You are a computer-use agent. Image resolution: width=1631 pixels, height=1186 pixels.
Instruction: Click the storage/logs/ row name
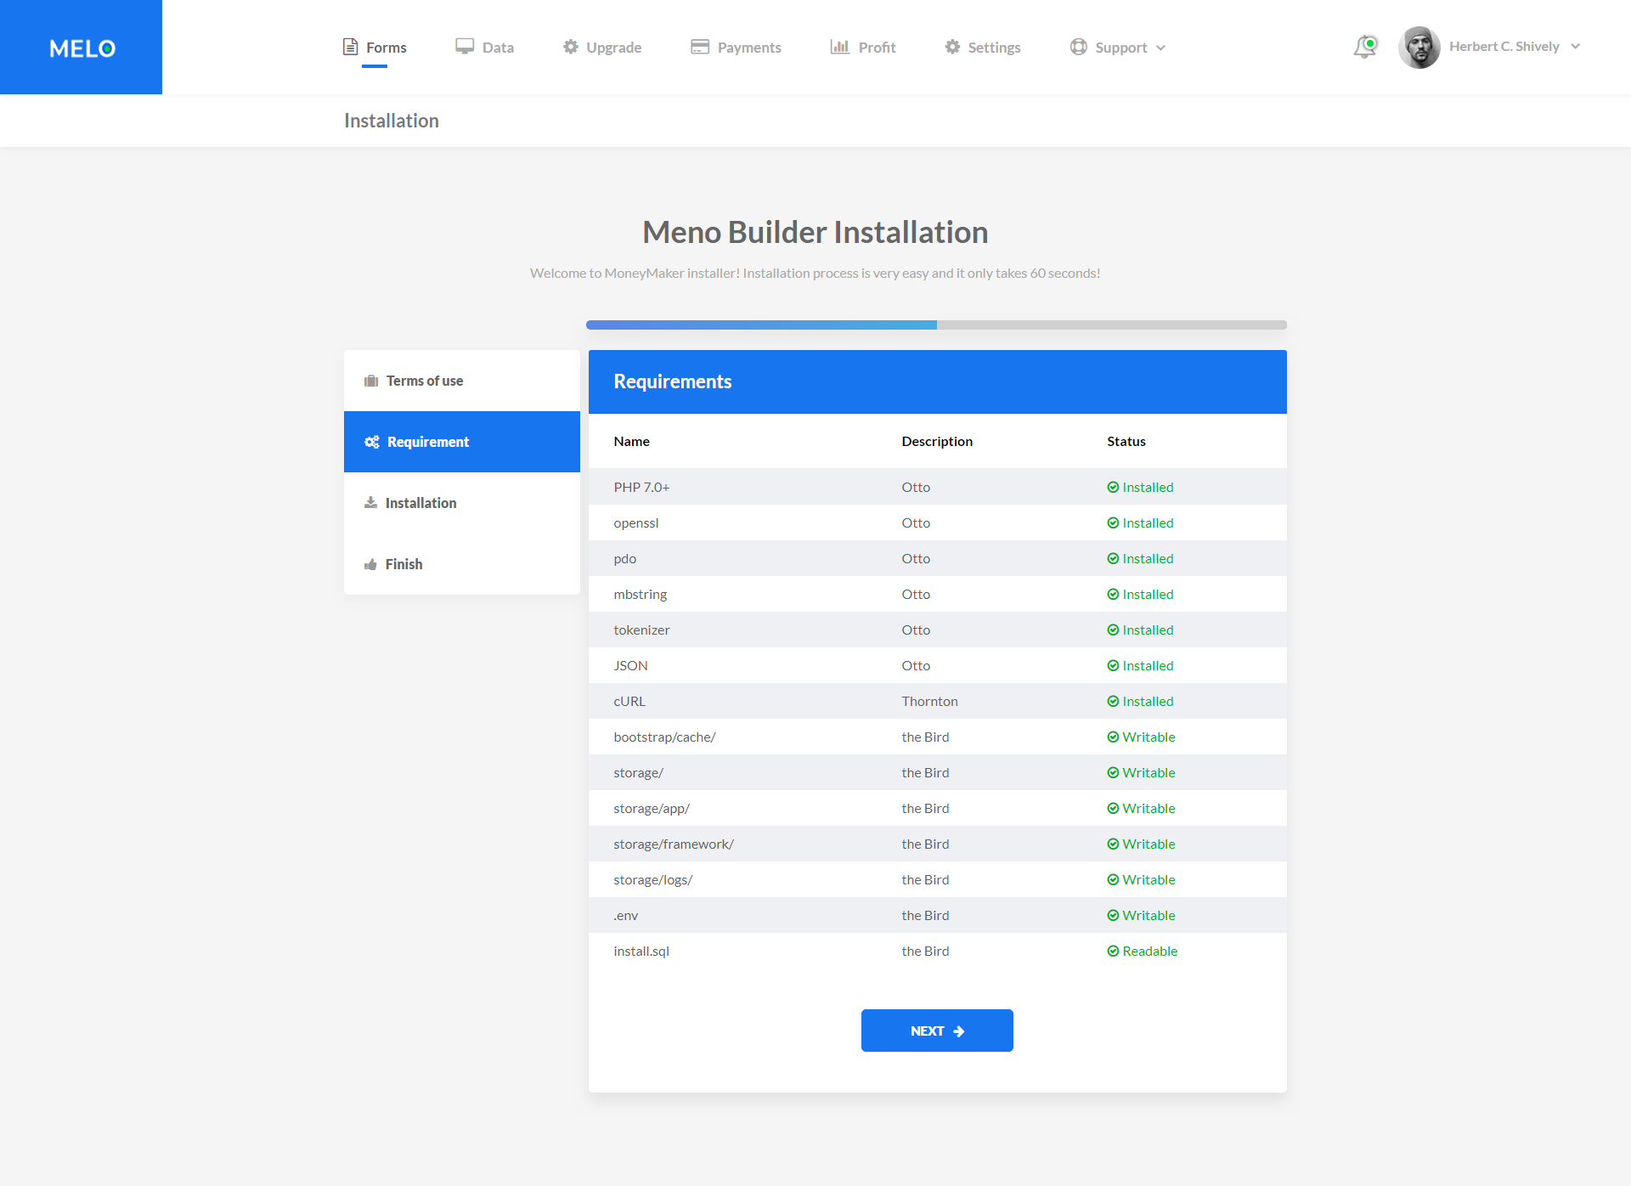[653, 879]
